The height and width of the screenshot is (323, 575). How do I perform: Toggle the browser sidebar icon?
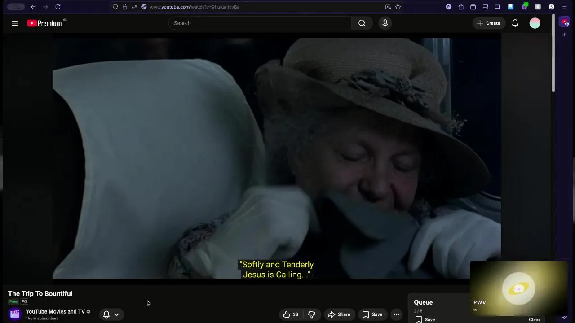tap(498, 7)
